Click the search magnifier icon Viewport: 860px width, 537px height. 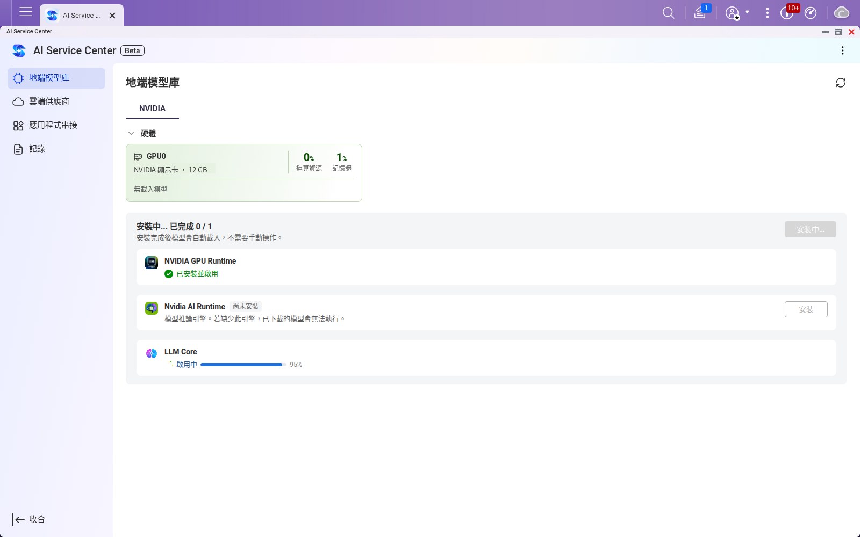click(x=668, y=13)
